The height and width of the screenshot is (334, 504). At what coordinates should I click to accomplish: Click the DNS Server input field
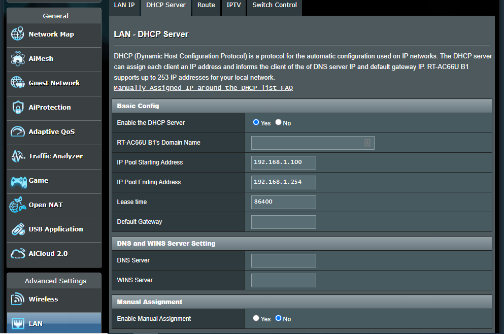click(x=283, y=260)
